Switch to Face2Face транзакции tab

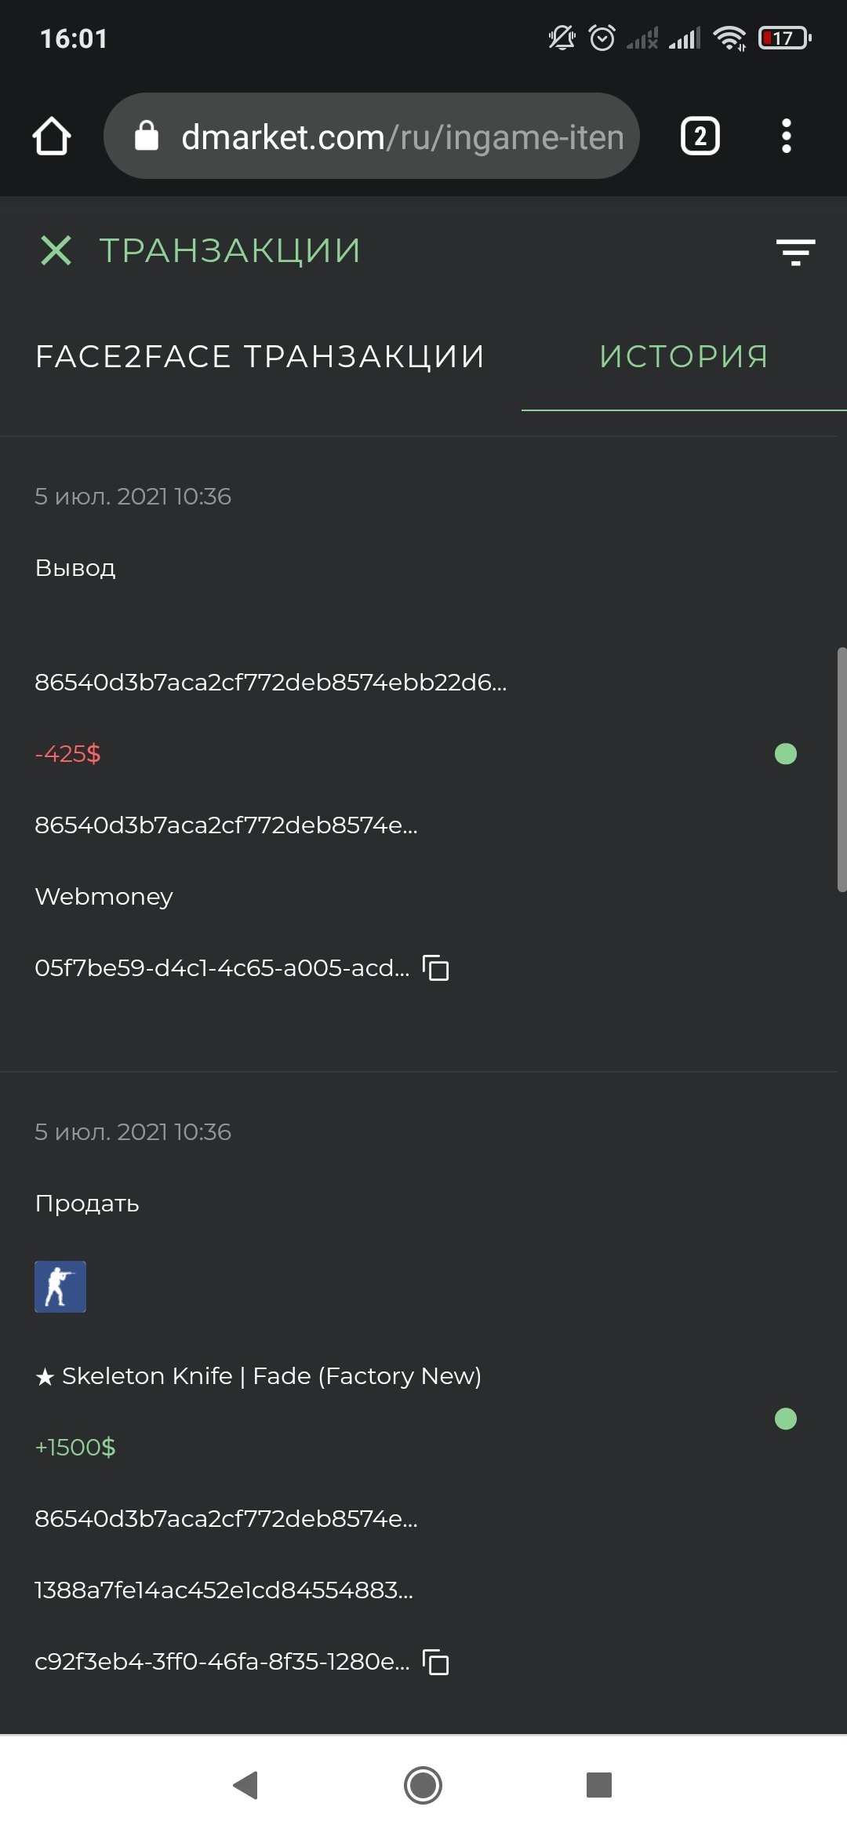click(x=260, y=357)
